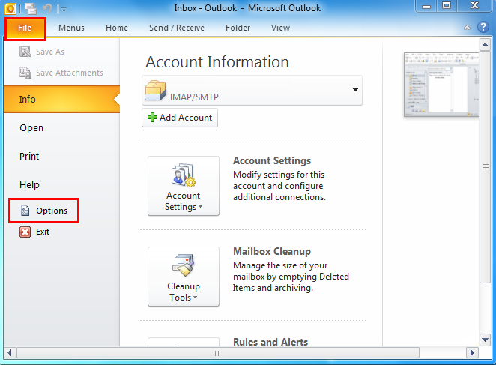Screen dimensions: 496x365
Task: Click the red Exit X icon
Action: [25, 232]
